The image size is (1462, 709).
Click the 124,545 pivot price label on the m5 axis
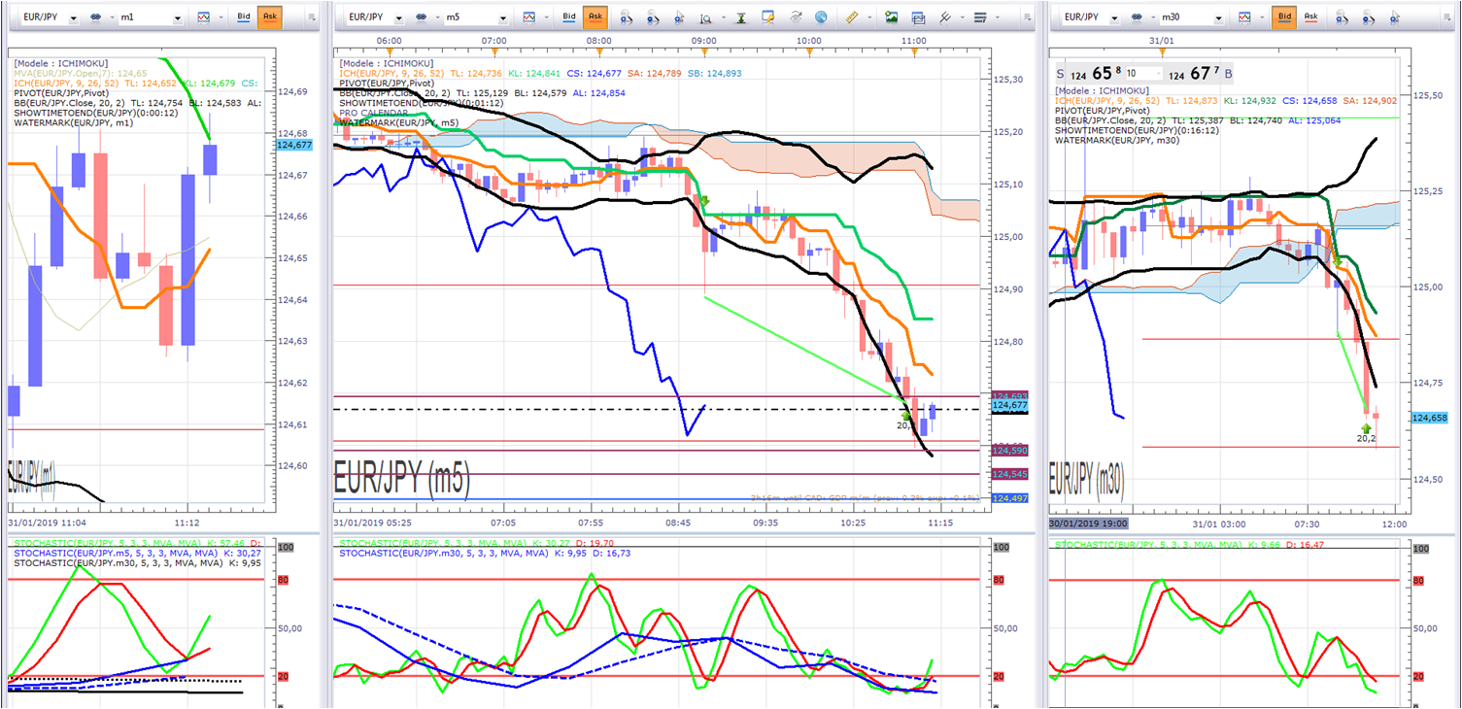1009,474
